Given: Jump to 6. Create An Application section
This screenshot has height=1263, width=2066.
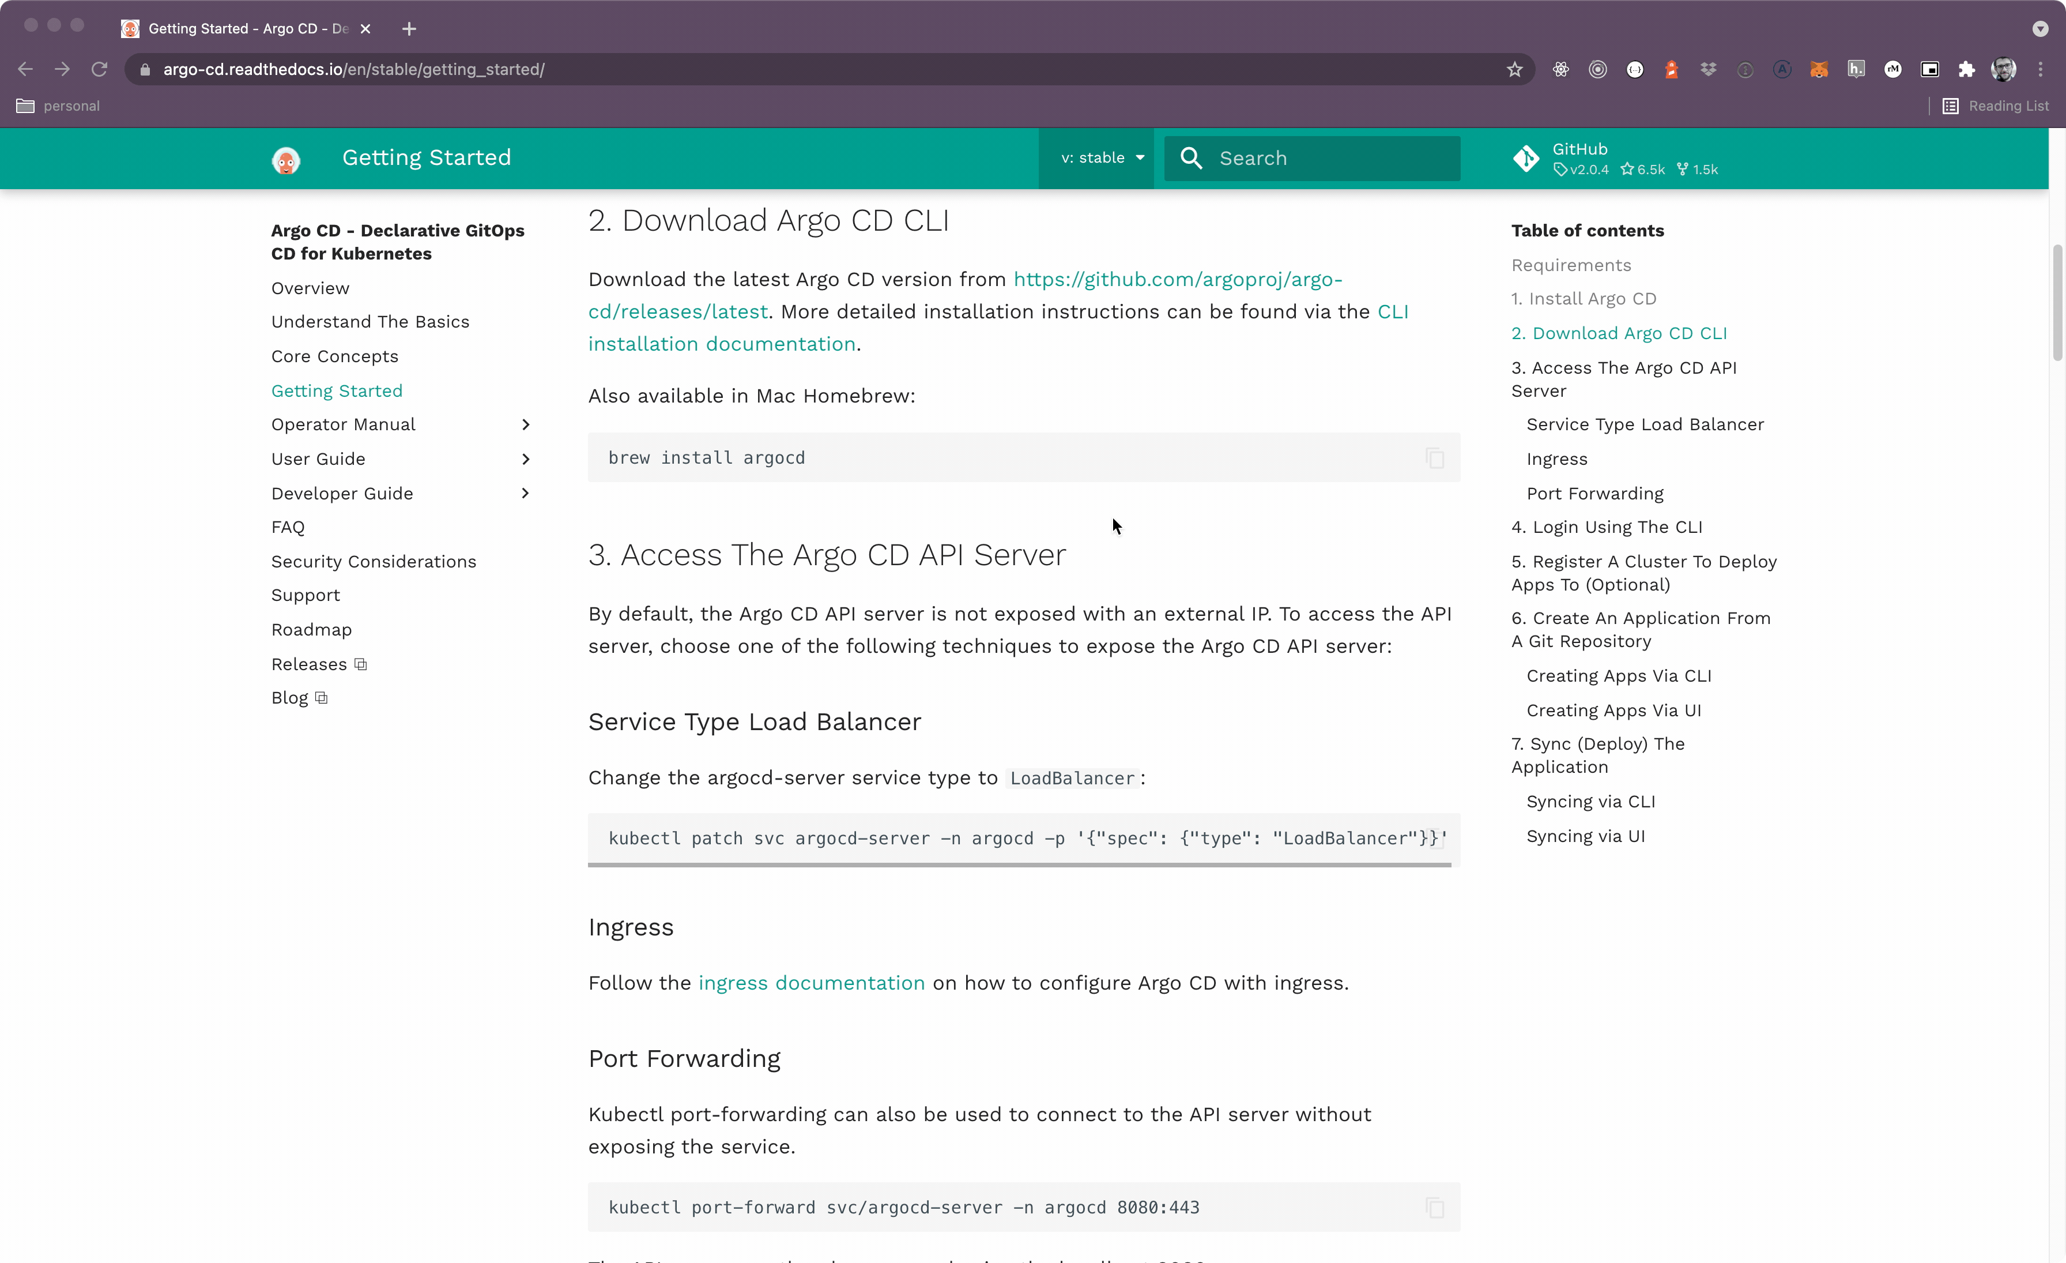Looking at the screenshot, I should [1640, 630].
